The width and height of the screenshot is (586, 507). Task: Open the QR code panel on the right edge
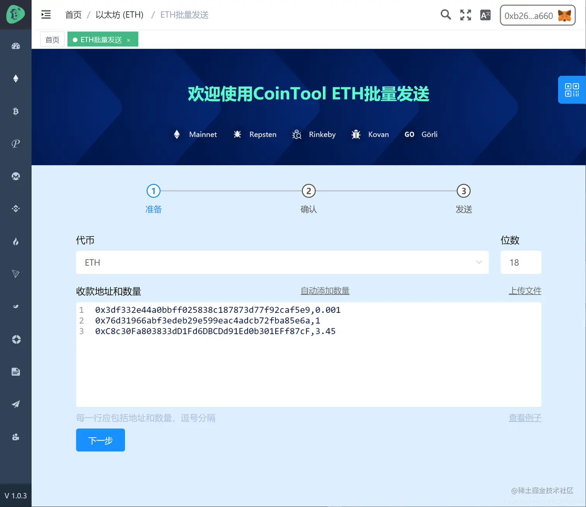pos(571,90)
